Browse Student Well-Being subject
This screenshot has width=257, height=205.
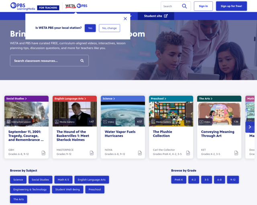coord(67,189)
